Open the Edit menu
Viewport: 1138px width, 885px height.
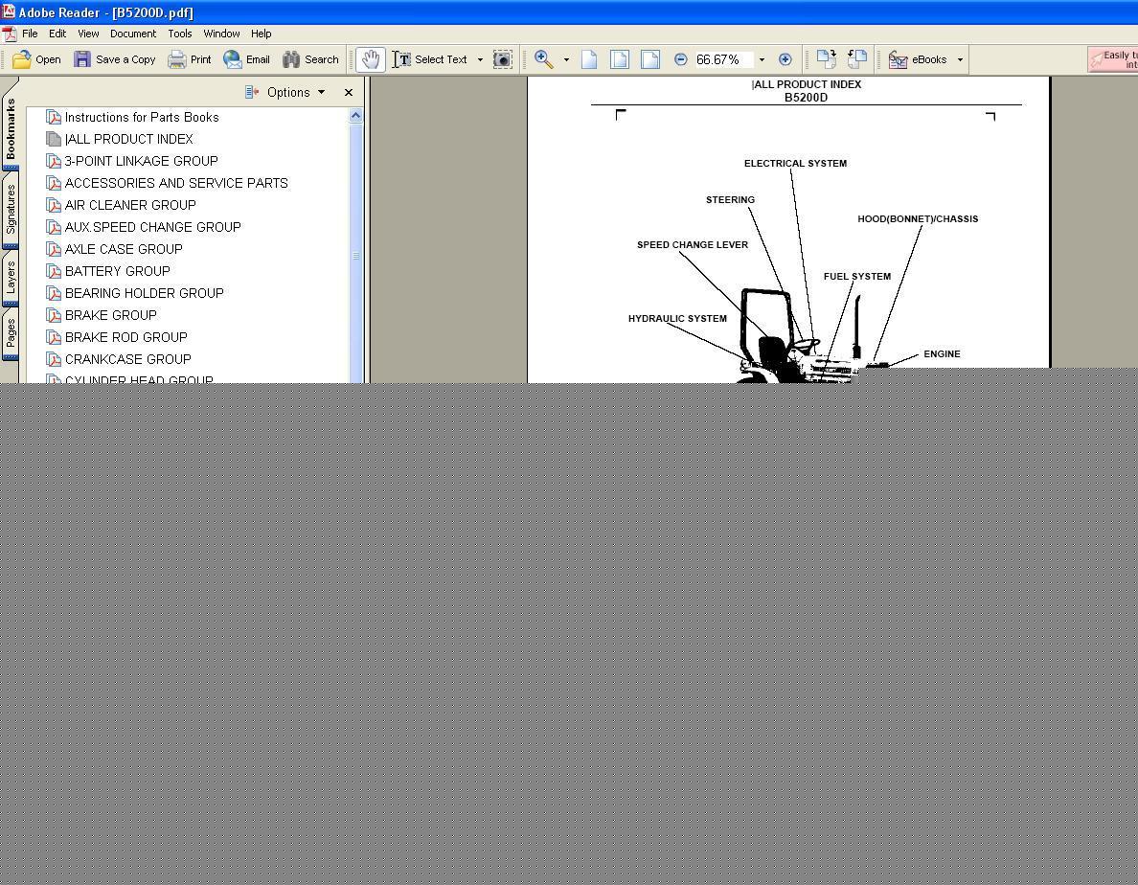click(x=57, y=34)
